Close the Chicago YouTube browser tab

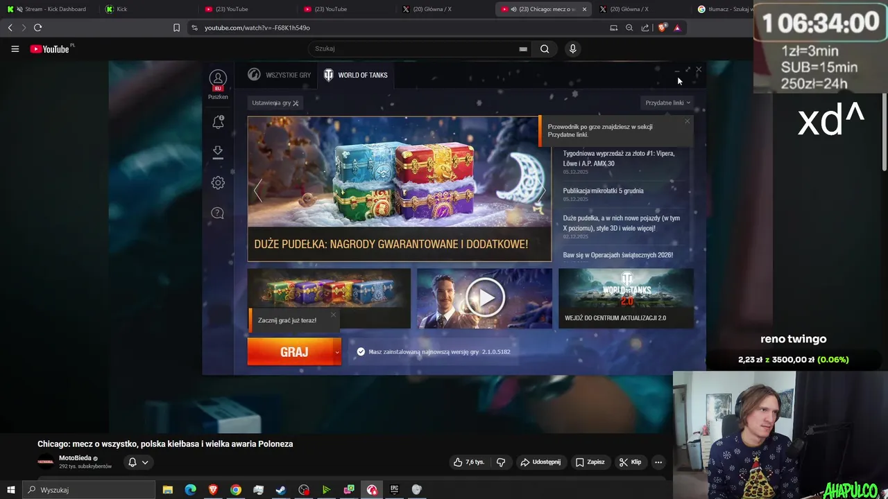click(584, 9)
